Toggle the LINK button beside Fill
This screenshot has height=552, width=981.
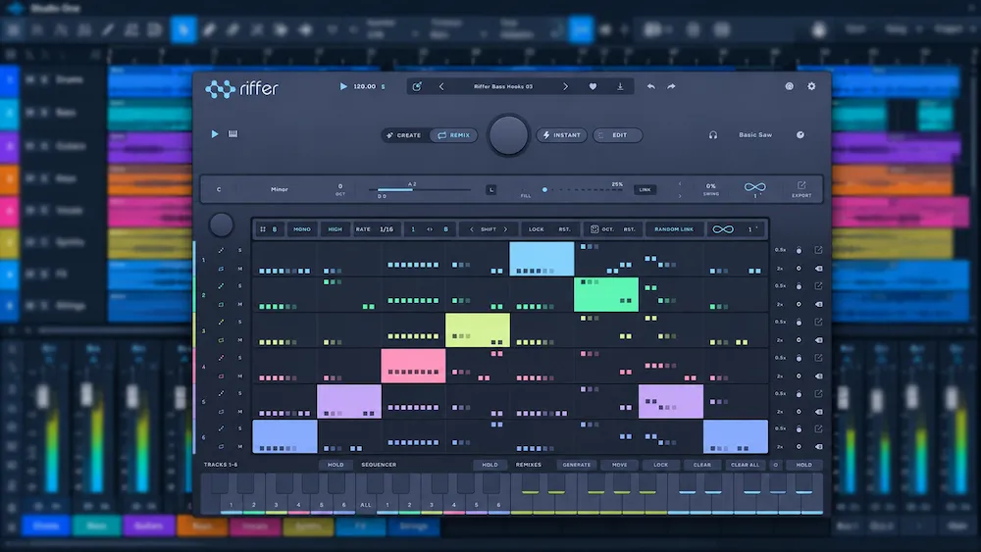point(645,189)
